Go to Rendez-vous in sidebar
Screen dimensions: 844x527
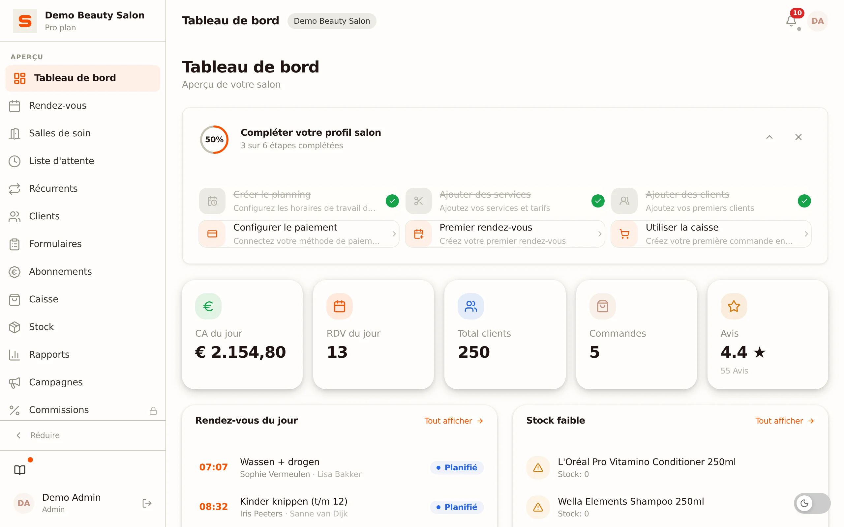[83, 106]
